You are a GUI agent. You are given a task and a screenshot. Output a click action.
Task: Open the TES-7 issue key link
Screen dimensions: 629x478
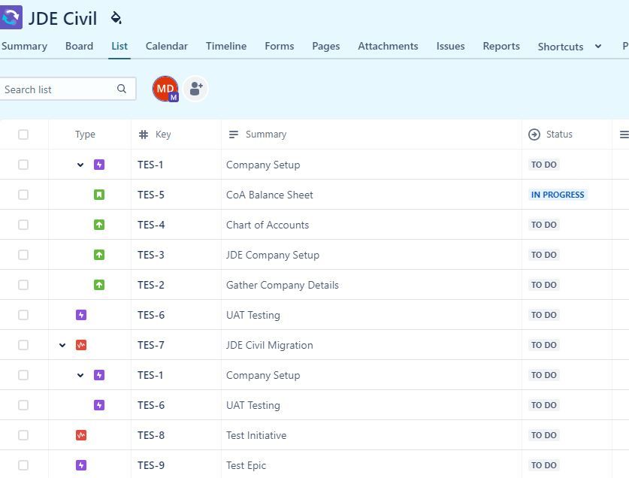151,345
